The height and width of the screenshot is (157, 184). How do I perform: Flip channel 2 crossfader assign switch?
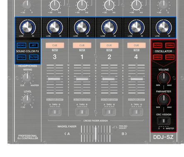109,112
